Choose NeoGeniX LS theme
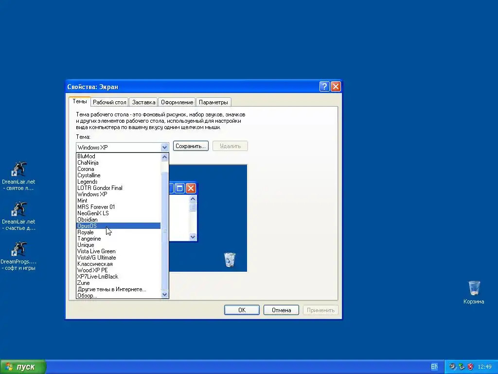Viewport: 498px width, 374px height. click(x=119, y=213)
